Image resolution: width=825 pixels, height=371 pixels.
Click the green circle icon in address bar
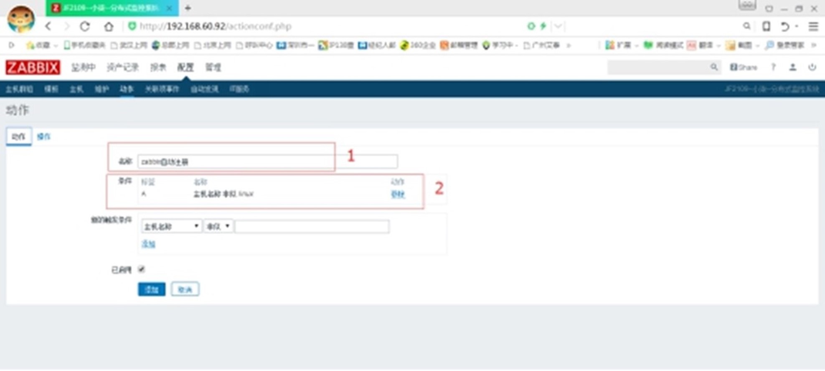coord(531,26)
